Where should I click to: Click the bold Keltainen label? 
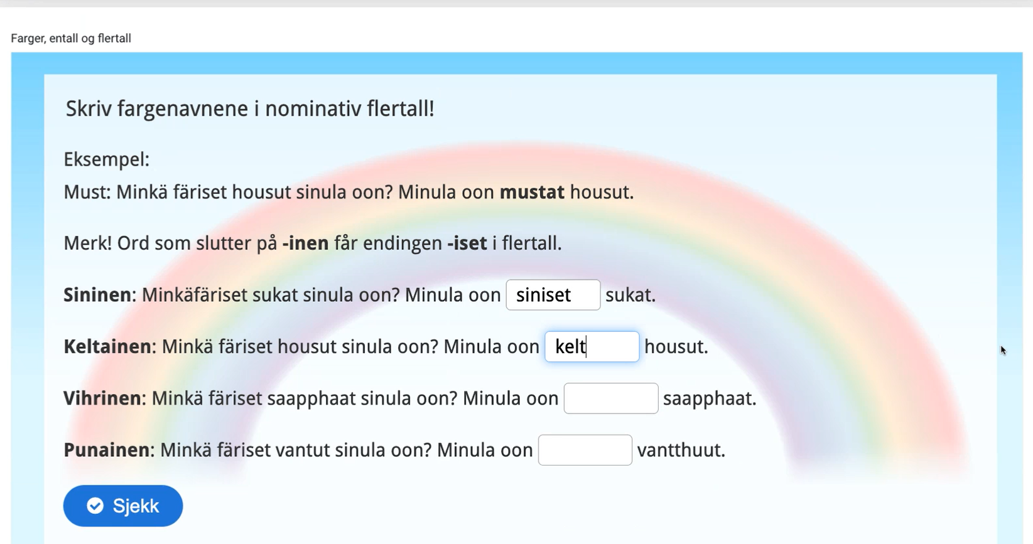pos(110,346)
